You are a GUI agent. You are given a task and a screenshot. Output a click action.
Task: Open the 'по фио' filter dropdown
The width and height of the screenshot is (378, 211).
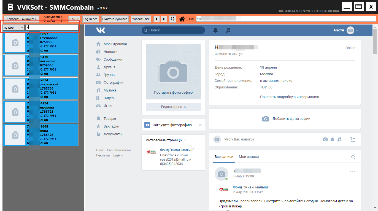pyautogui.click(x=13, y=28)
